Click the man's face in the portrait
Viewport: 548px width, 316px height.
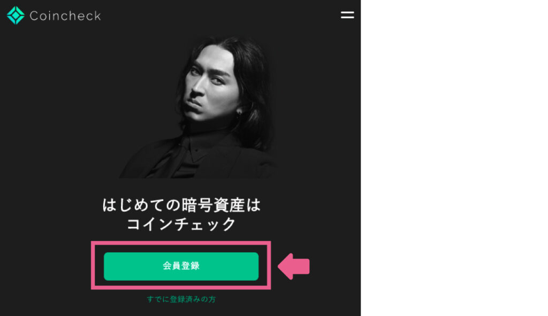(x=210, y=87)
